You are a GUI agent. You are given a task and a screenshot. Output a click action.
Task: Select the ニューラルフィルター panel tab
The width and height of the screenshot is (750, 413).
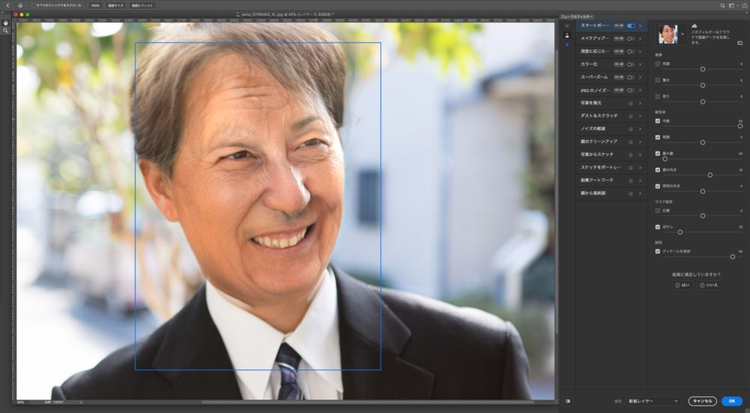click(x=577, y=16)
